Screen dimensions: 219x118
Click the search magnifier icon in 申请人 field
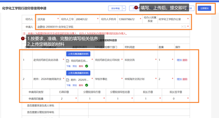(185, 27)
